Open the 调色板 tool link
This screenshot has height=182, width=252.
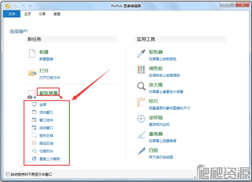[155, 69]
